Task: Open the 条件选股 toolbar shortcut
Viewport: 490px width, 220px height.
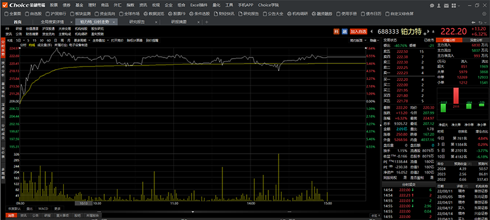Action: click(200, 13)
